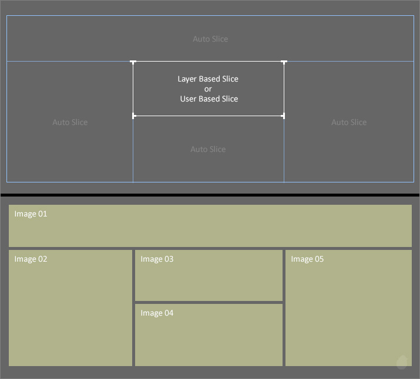Click the 'Image 03' text label
The width and height of the screenshot is (420, 379).
coord(157,259)
